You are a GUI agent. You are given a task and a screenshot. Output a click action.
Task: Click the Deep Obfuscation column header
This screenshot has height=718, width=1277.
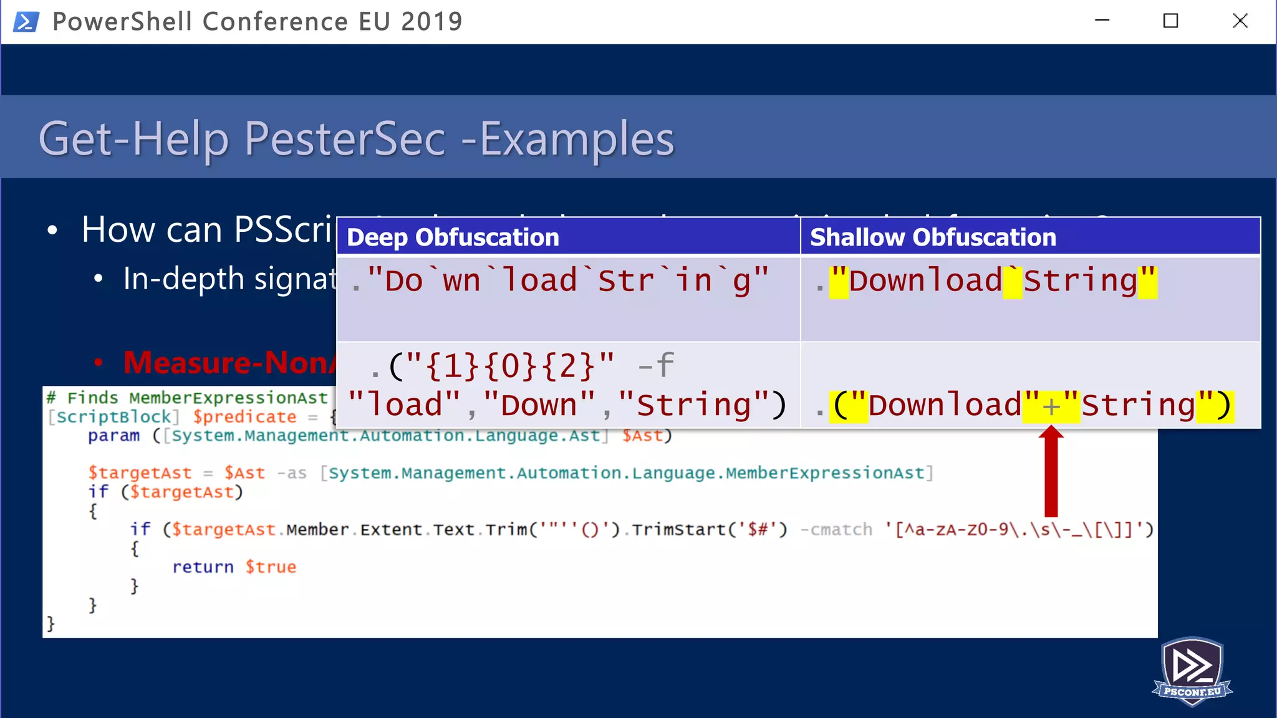(x=568, y=237)
